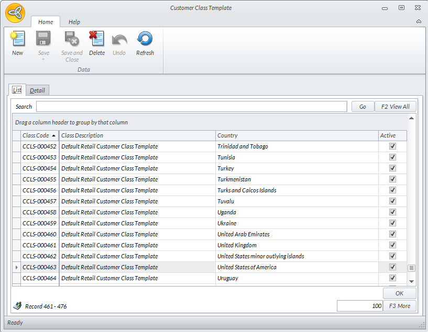This screenshot has width=428, height=332.
Task: Click the application logo orb button
Action: 15,13
